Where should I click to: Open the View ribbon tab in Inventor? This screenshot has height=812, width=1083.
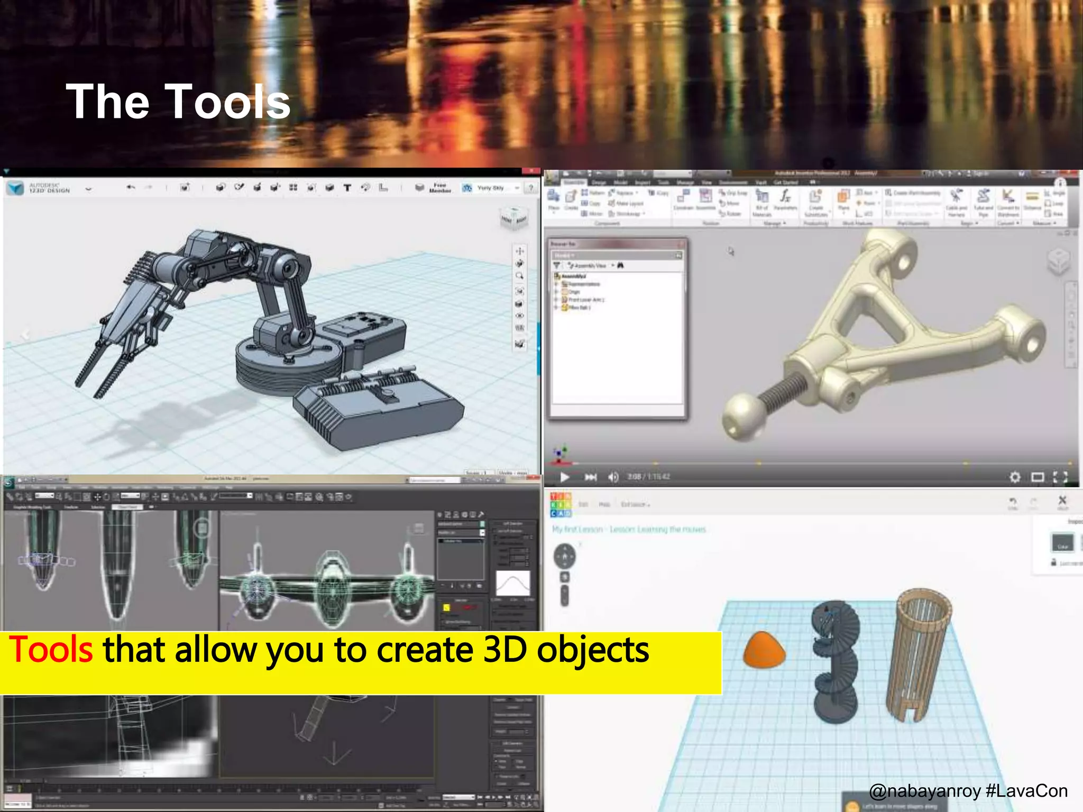[706, 182]
